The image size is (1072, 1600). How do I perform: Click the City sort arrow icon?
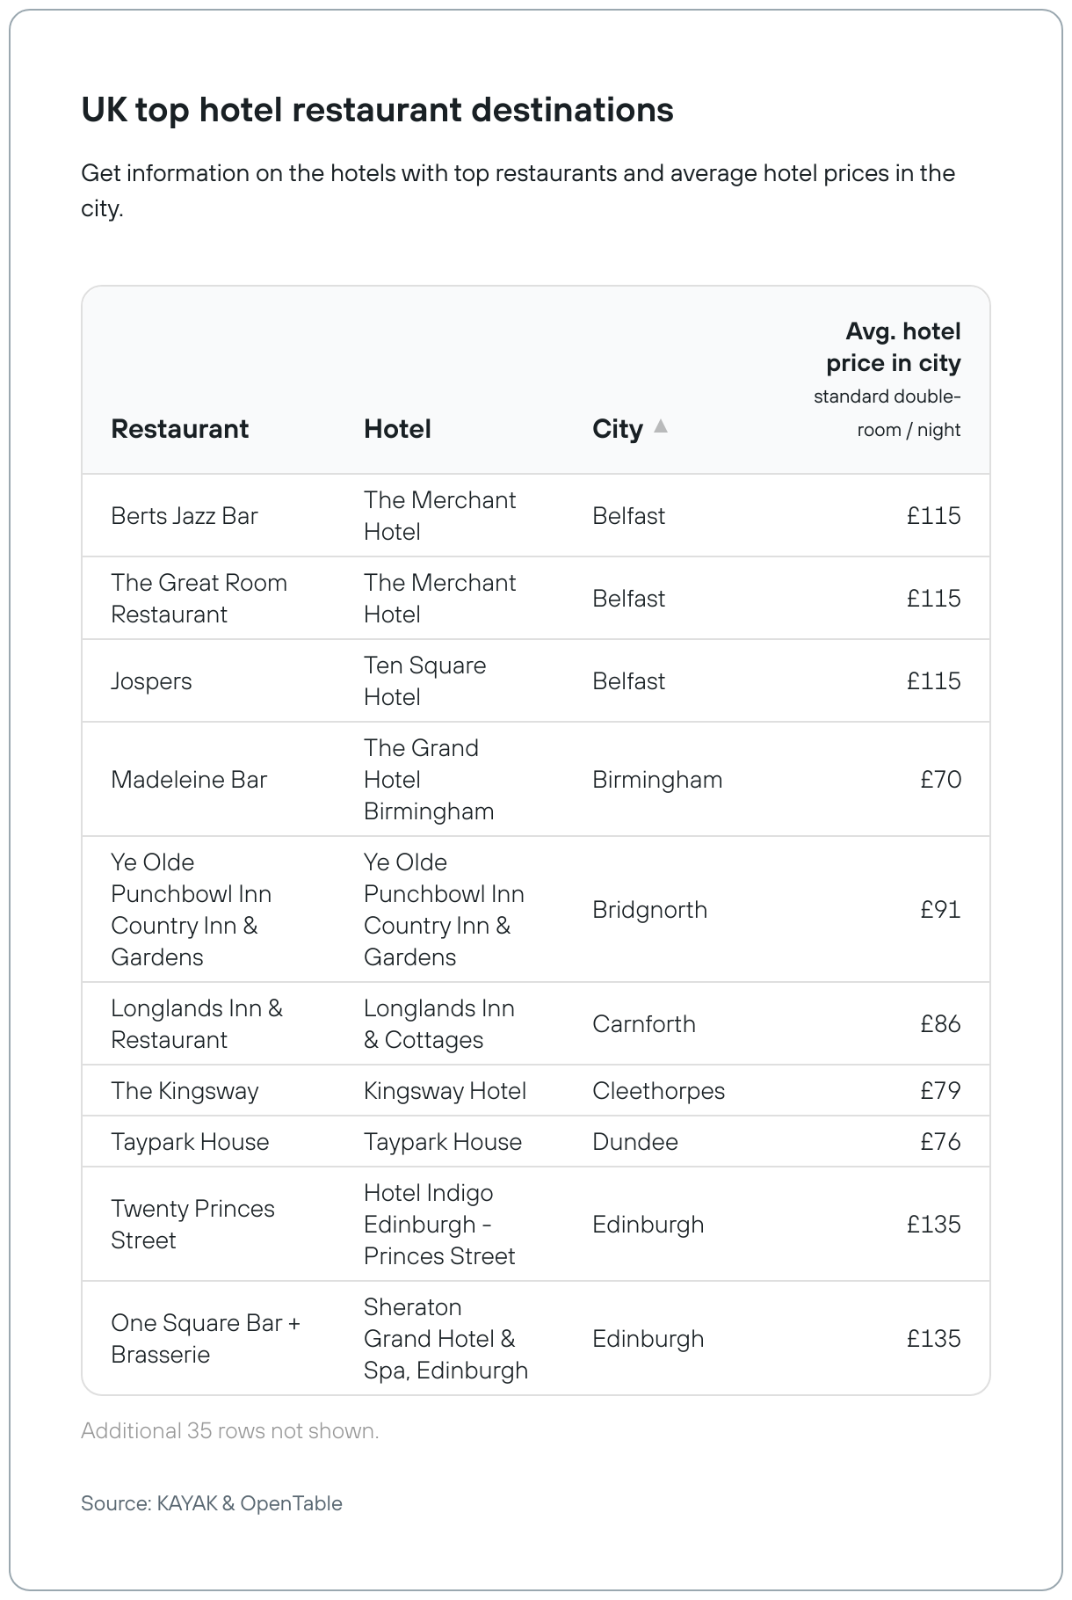pyautogui.click(x=661, y=426)
